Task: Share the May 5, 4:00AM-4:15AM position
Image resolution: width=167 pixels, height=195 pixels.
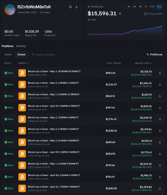Action: (160, 85)
